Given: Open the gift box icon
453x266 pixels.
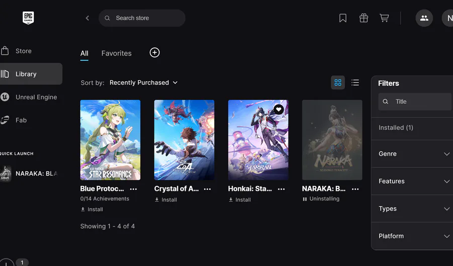Looking at the screenshot, I should coord(364,18).
